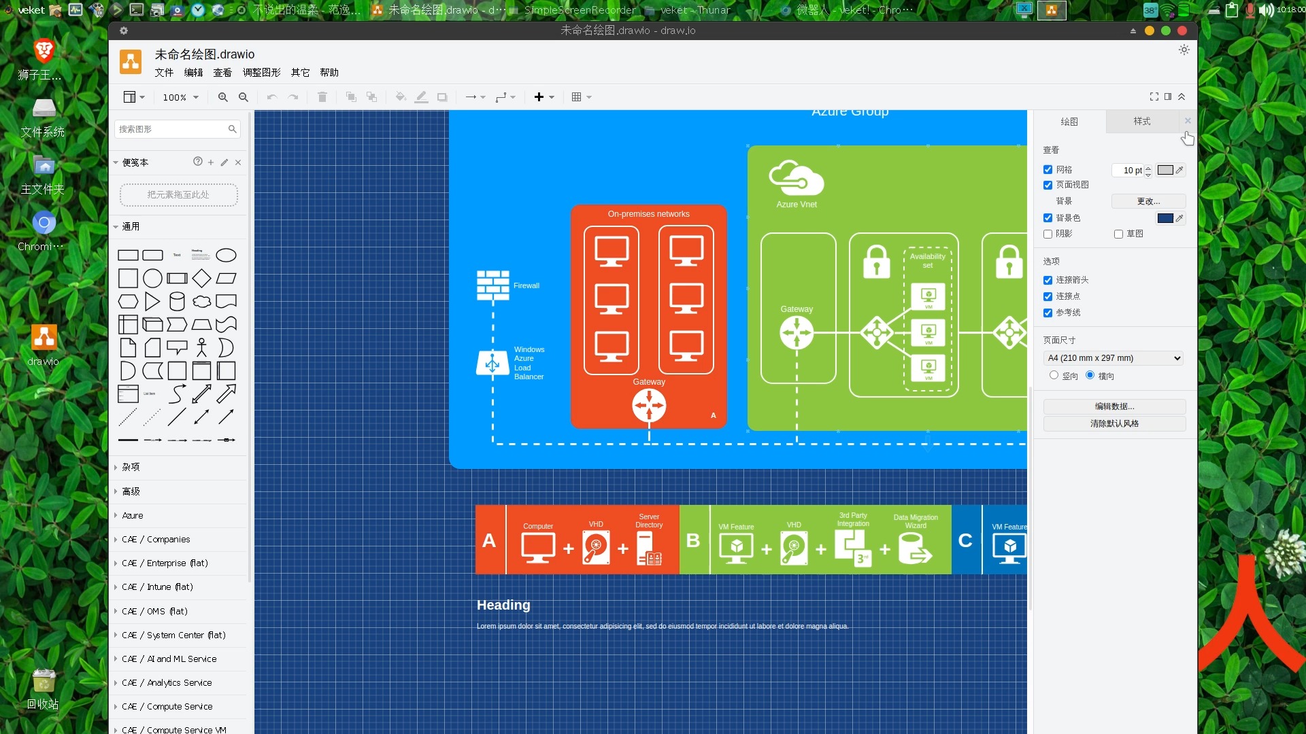The image size is (1306, 734).
Task: Toggle the light/dark appearance sun icon
Action: 1184,50
